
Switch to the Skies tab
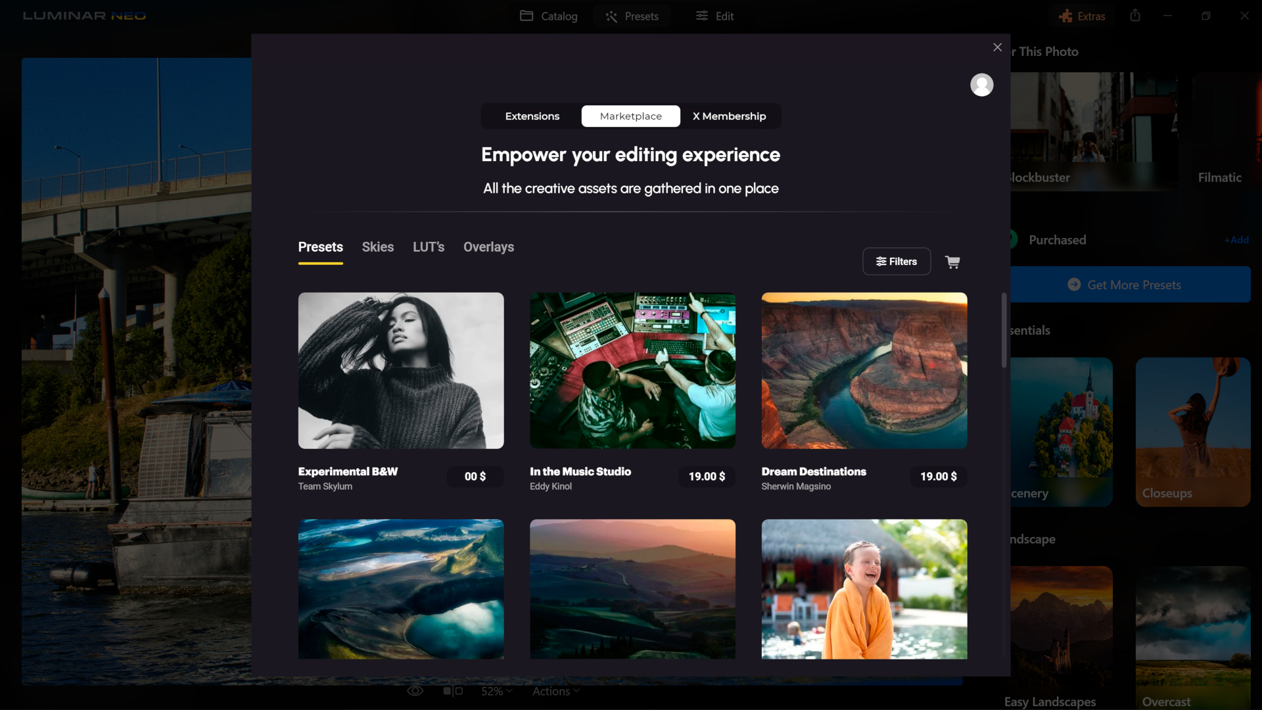click(x=377, y=247)
